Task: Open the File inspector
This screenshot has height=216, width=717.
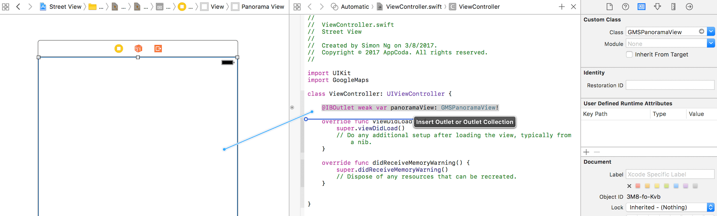Action: [x=609, y=7]
